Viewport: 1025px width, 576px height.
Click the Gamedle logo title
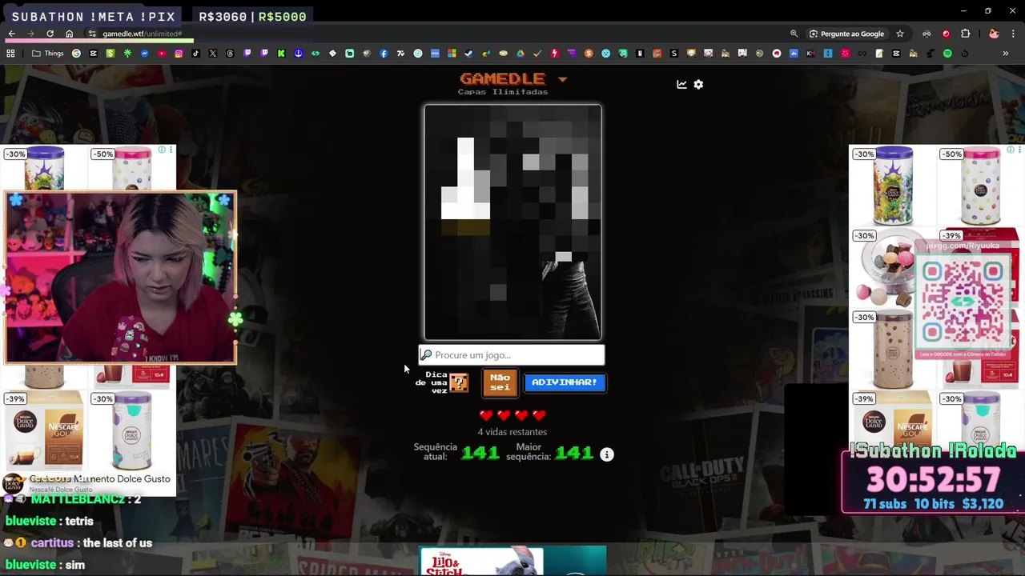coord(502,78)
